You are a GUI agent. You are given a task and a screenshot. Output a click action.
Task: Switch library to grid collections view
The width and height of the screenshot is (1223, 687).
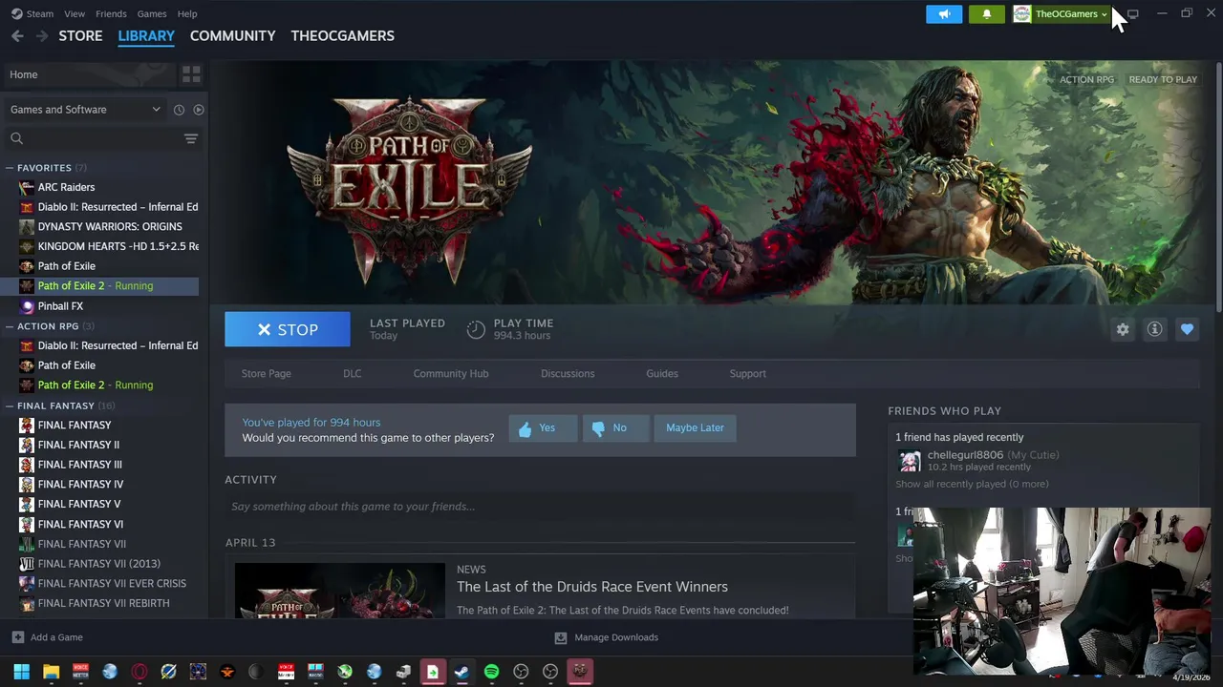click(x=191, y=74)
